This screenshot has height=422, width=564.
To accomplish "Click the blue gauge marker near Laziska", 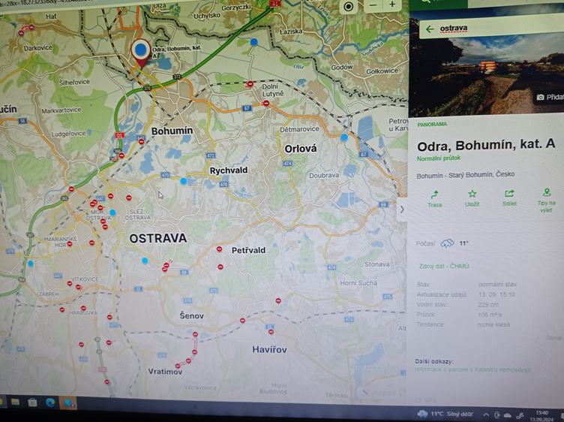I will pos(254,42).
